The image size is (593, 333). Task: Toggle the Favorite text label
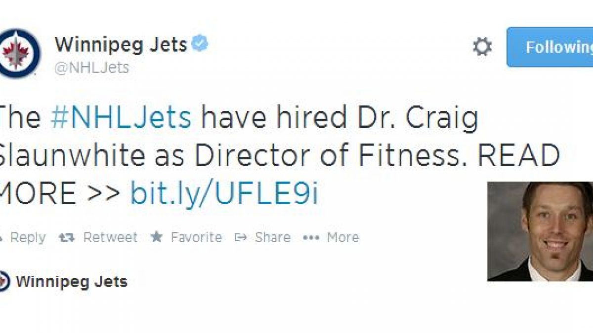196,238
